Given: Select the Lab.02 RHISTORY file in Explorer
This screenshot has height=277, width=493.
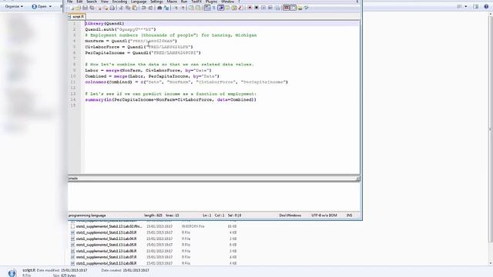Looking at the screenshot, I should [109, 226].
